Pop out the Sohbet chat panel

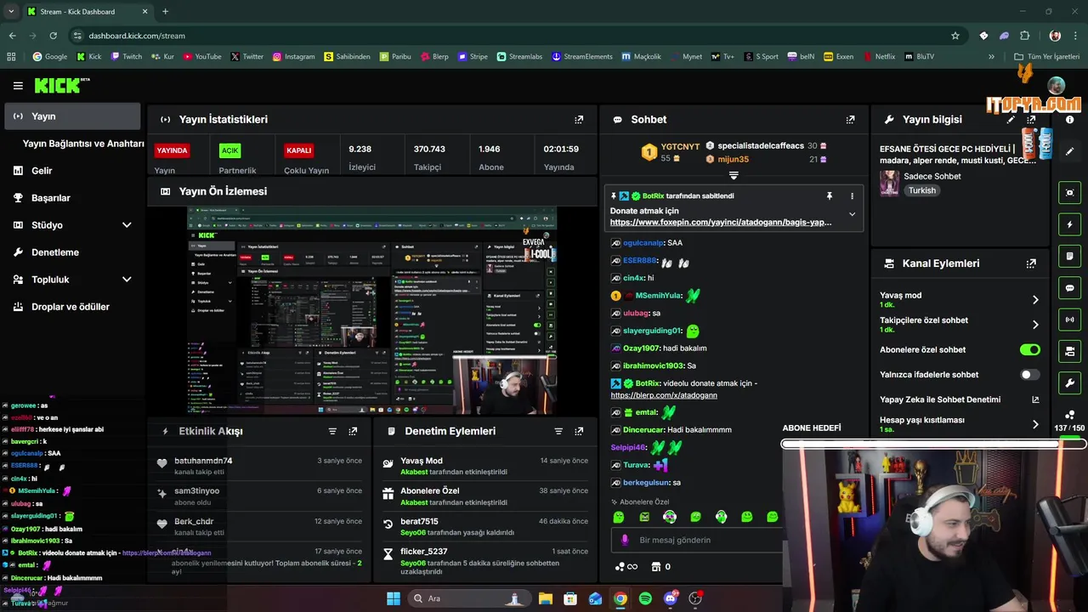(850, 120)
